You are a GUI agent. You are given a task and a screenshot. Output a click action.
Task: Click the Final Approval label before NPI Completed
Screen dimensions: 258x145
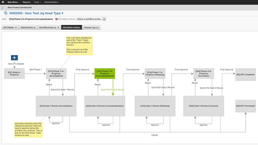pos(226,70)
